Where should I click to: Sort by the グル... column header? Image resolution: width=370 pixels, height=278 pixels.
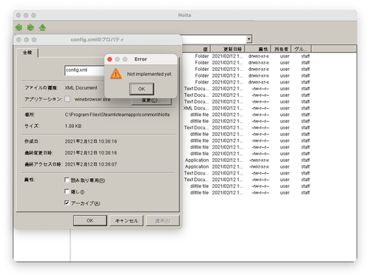301,49
